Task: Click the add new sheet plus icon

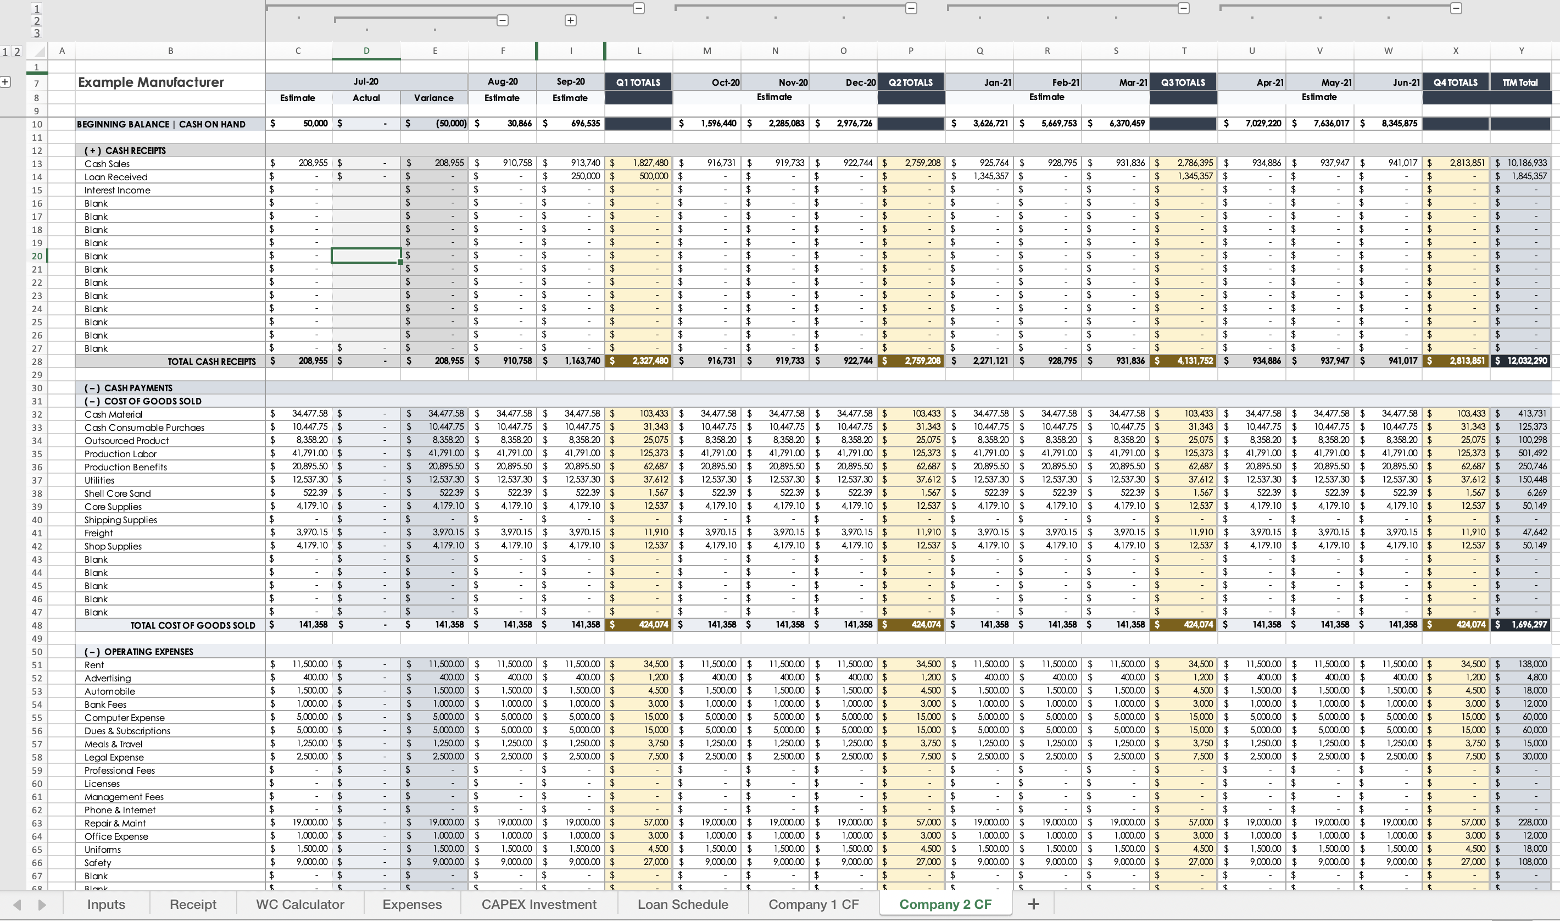Action: 1033,905
